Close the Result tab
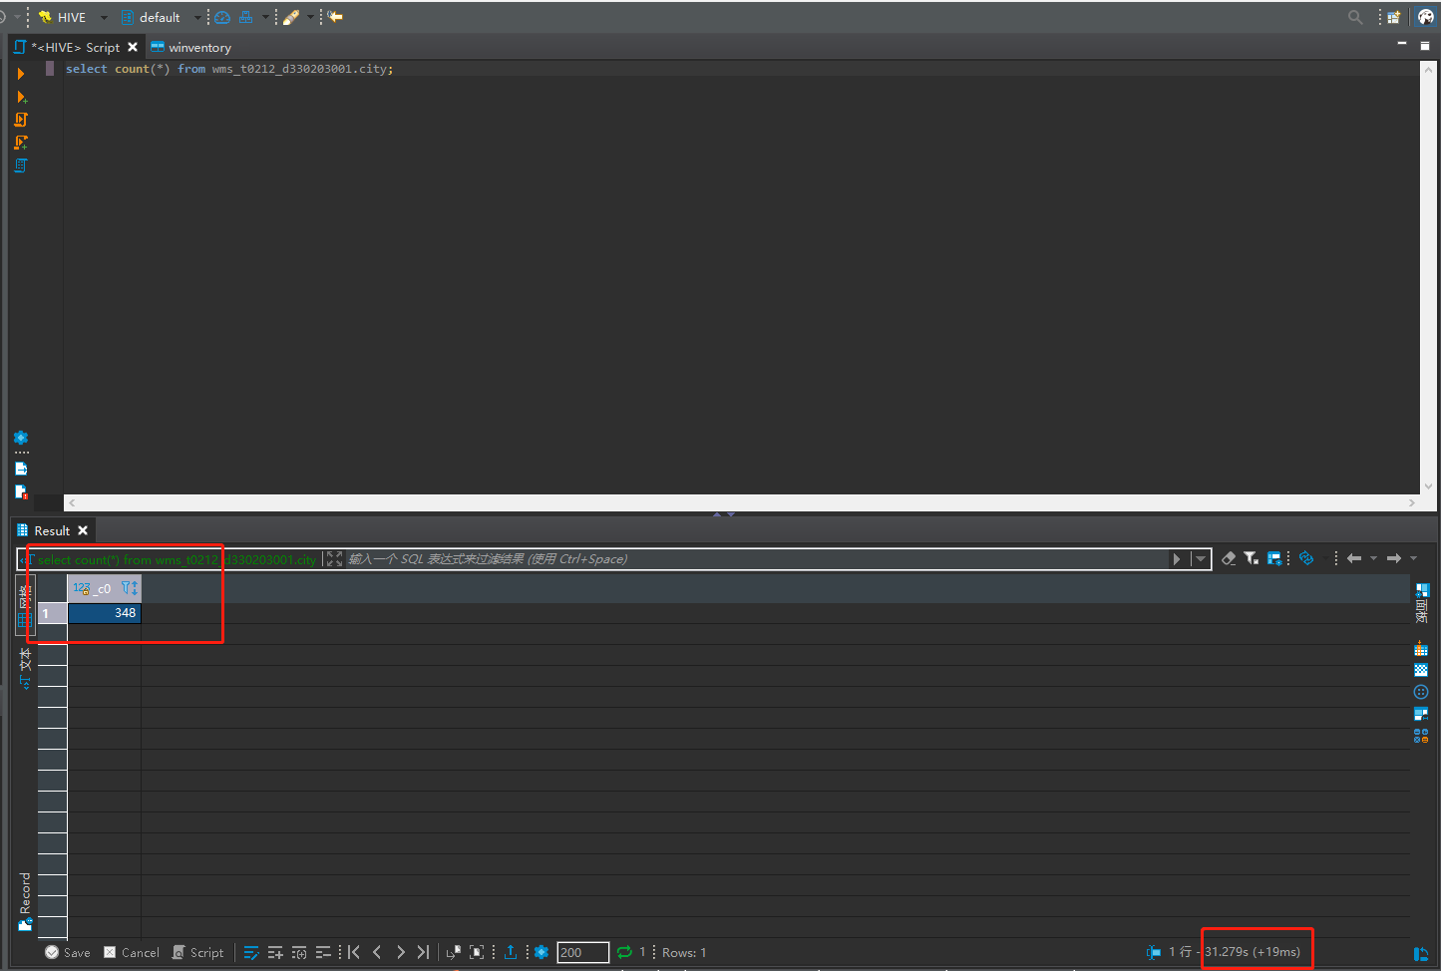This screenshot has height=971, width=1441. pyautogui.click(x=83, y=530)
